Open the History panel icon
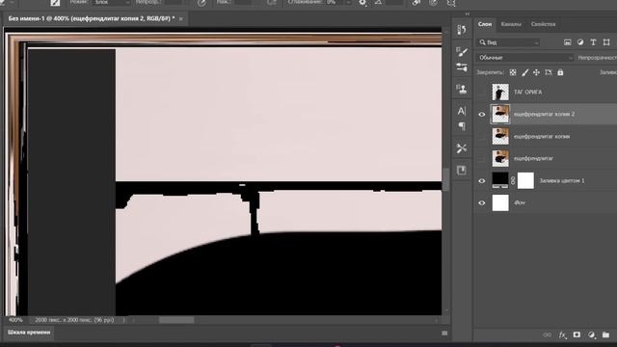Viewport: 617px width, 347px height. [462, 30]
